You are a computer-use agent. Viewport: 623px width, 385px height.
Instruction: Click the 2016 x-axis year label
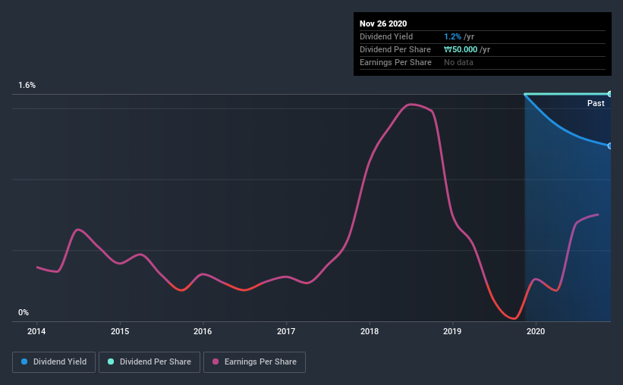click(x=203, y=331)
